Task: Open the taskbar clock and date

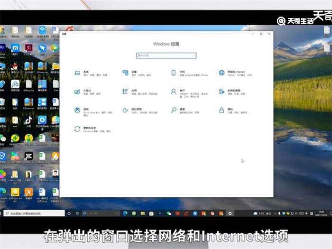Action: 322,213
